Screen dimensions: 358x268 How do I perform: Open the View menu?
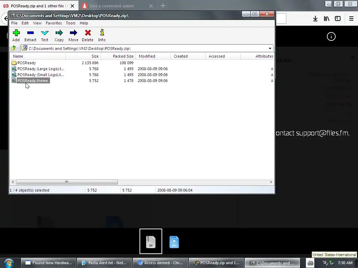coord(37,23)
